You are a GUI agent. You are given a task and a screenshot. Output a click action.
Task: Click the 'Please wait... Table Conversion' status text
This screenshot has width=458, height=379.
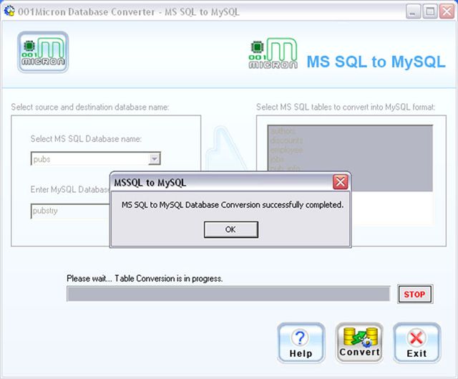[145, 279]
